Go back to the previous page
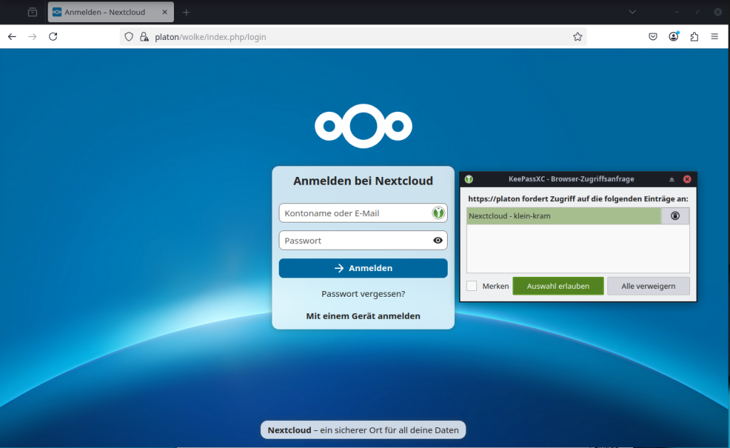The width and height of the screenshot is (730, 448). (12, 37)
